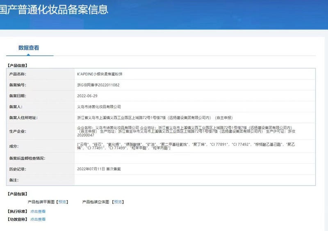Click the 备案日期 row label

(x=18, y=96)
